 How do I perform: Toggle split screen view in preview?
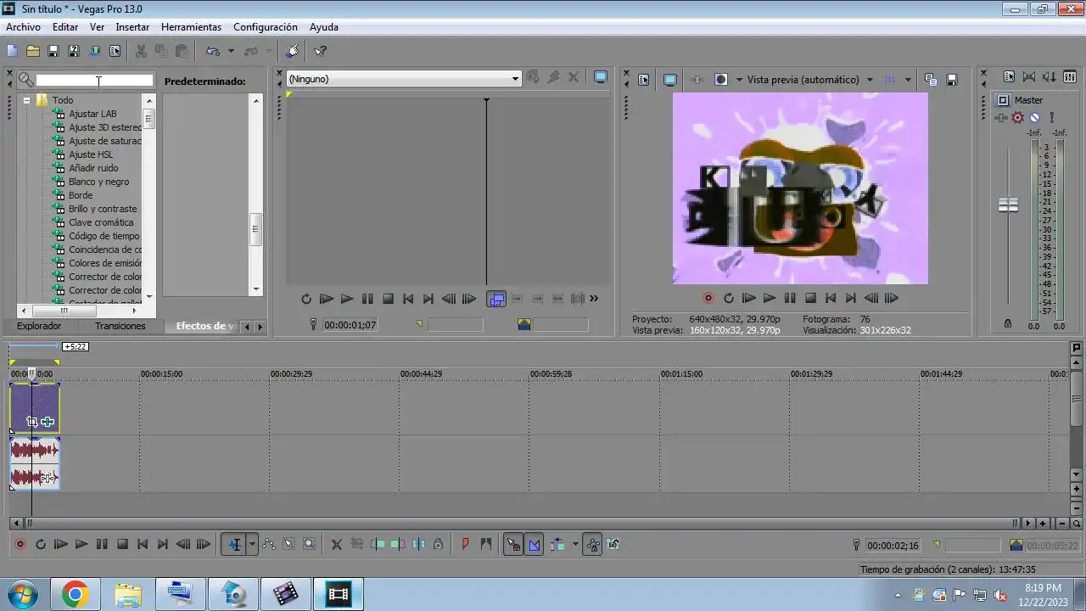[x=721, y=80]
